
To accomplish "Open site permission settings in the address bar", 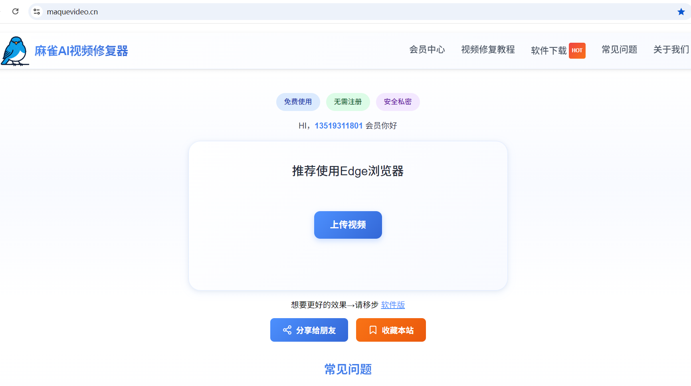I will (x=37, y=12).
